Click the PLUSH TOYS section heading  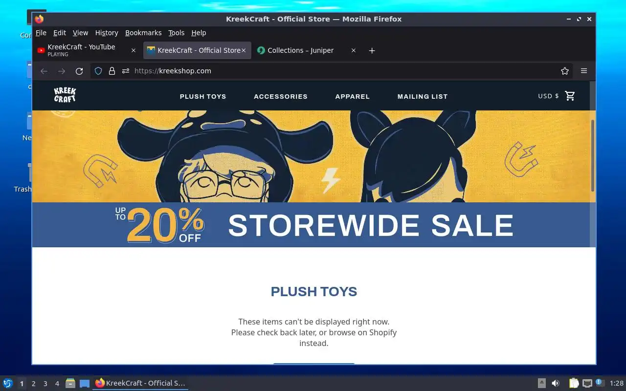tap(314, 292)
